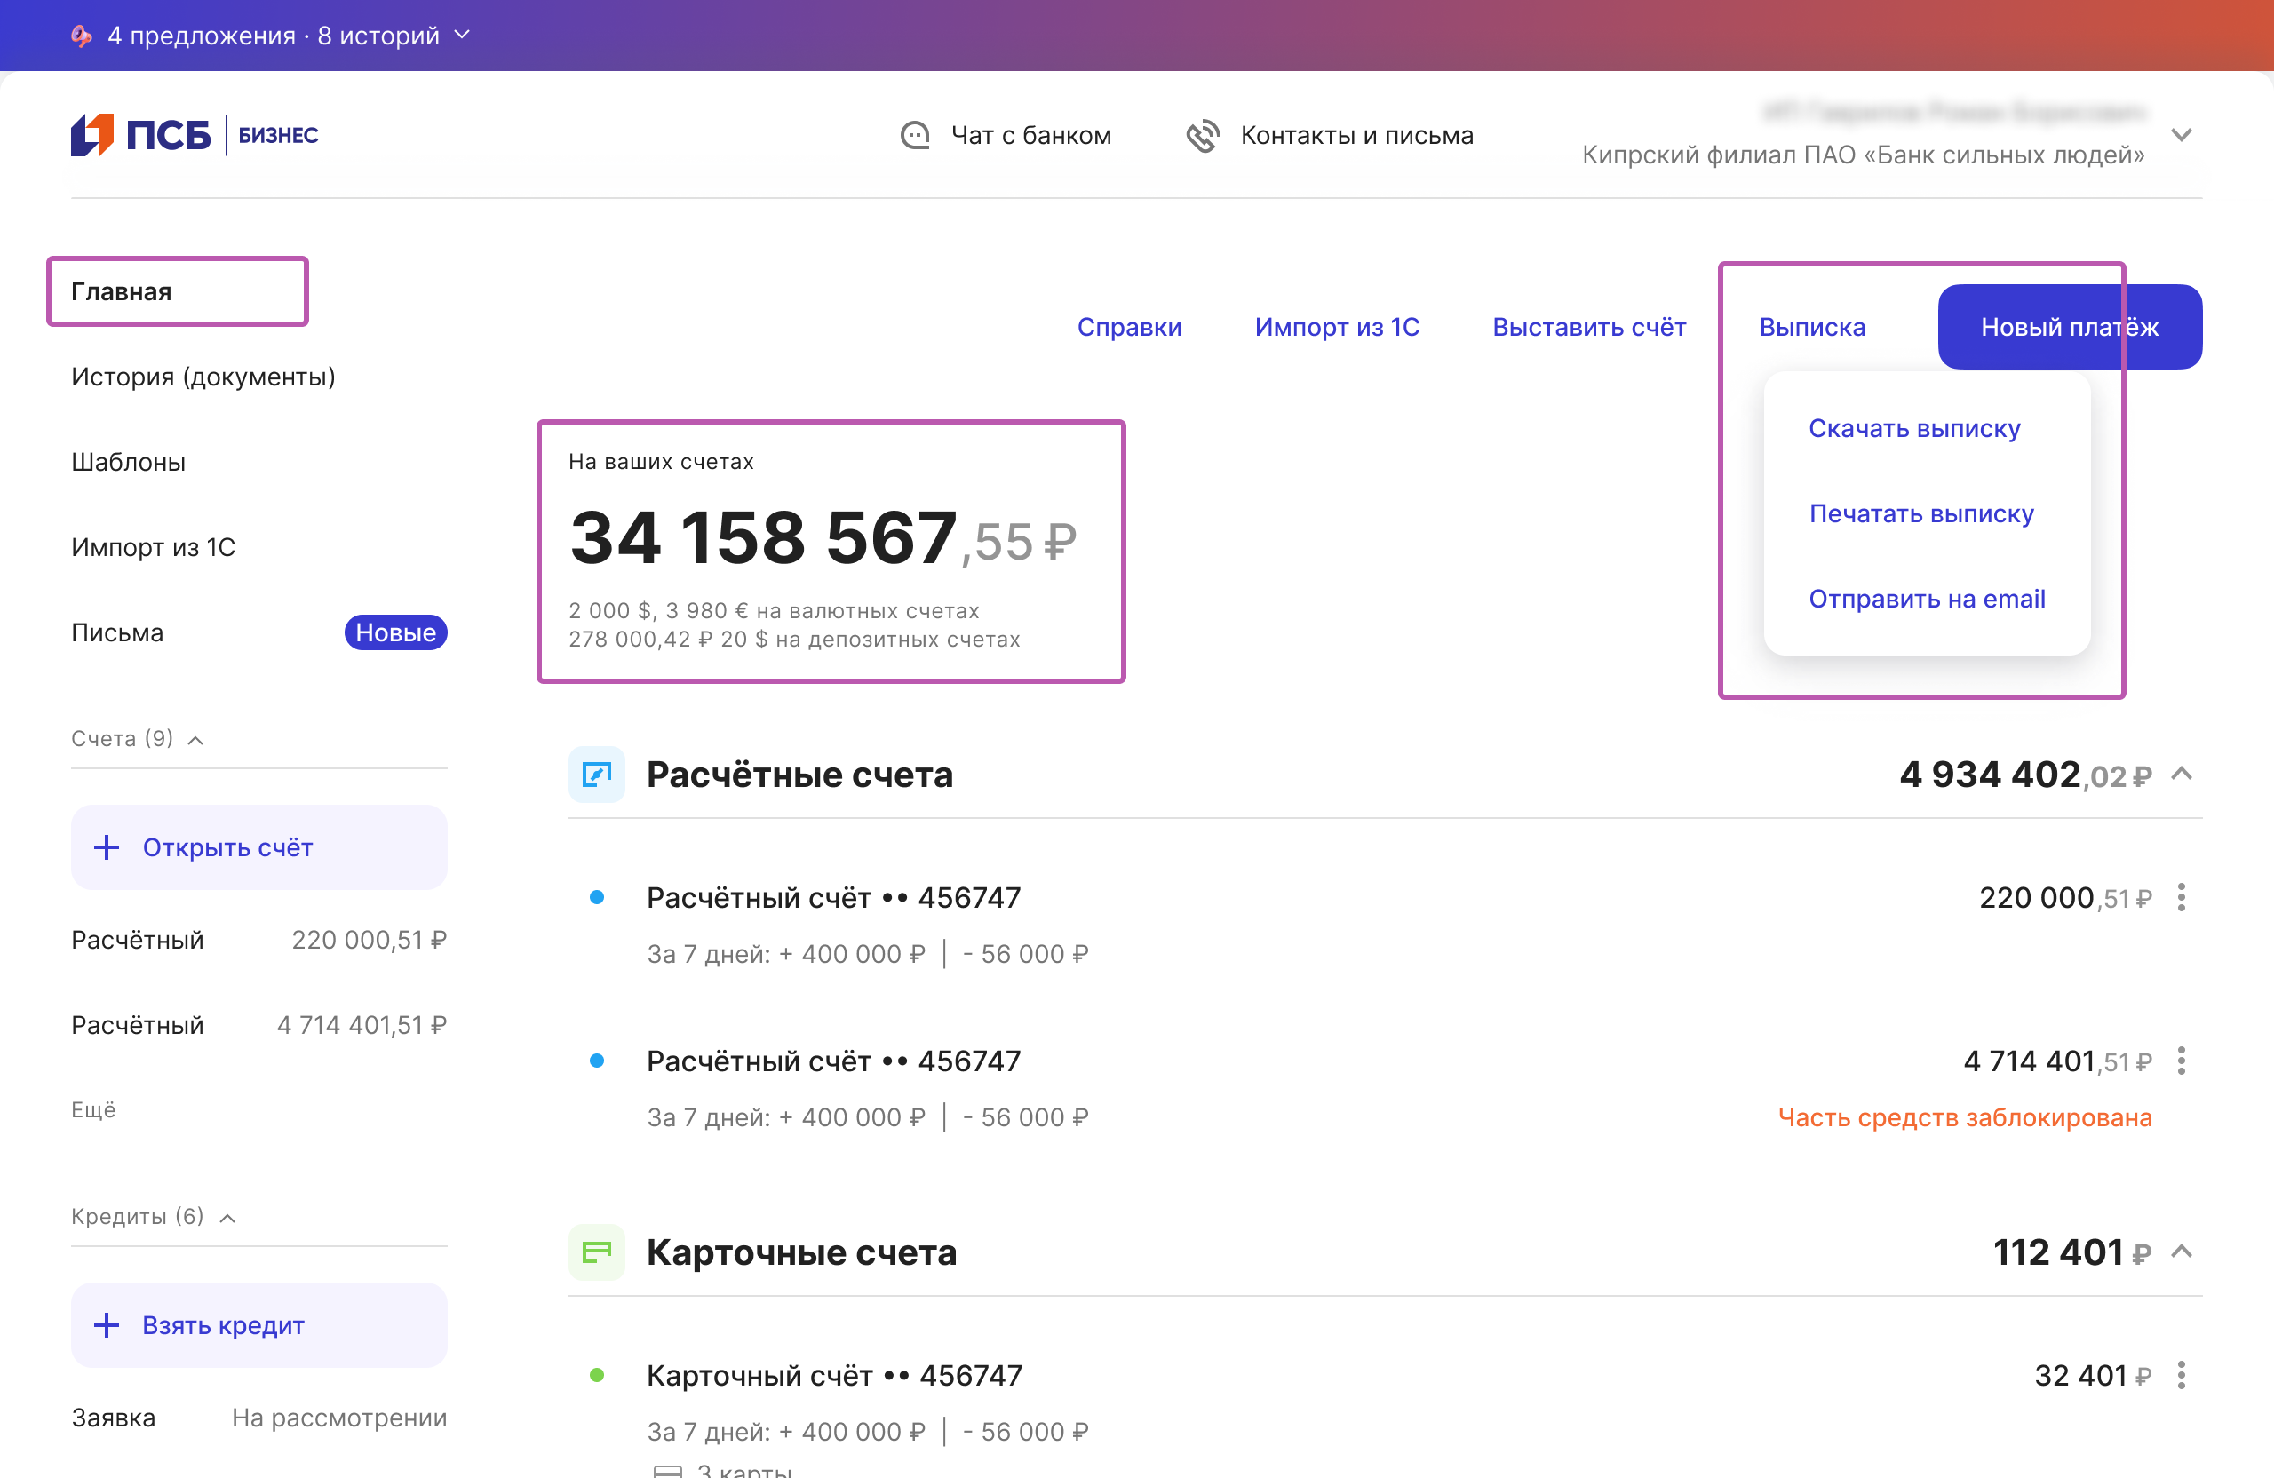Viewport: 2274px width, 1478px height.
Task: Expand the предложения and историй banner
Action: pos(463,36)
